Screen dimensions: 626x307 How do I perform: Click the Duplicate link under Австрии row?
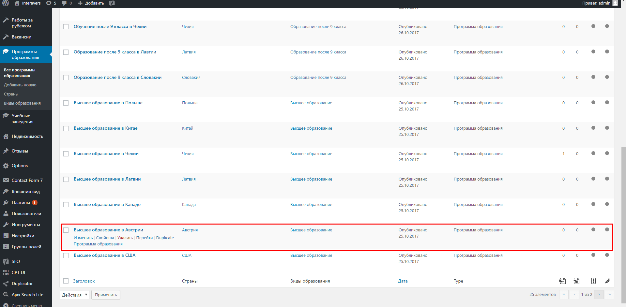point(165,238)
